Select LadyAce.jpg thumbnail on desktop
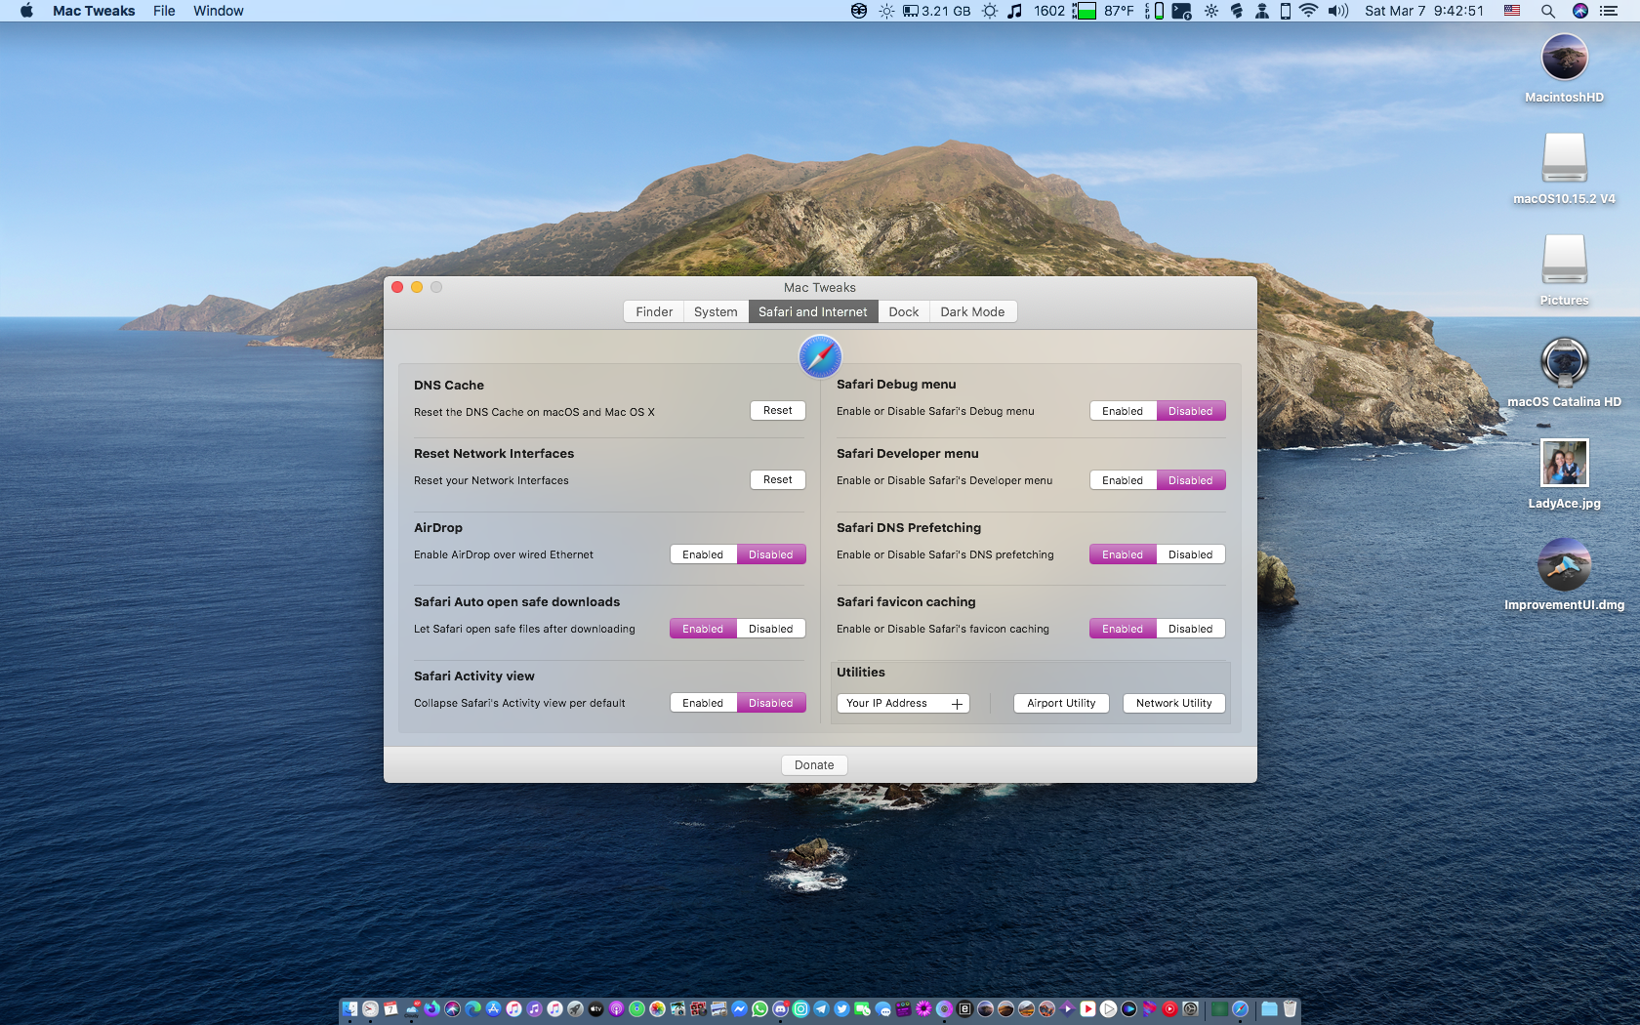The image size is (1640, 1025). click(x=1564, y=463)
